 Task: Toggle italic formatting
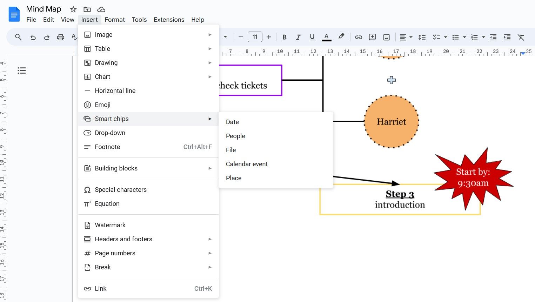click(x=298, y=37)
